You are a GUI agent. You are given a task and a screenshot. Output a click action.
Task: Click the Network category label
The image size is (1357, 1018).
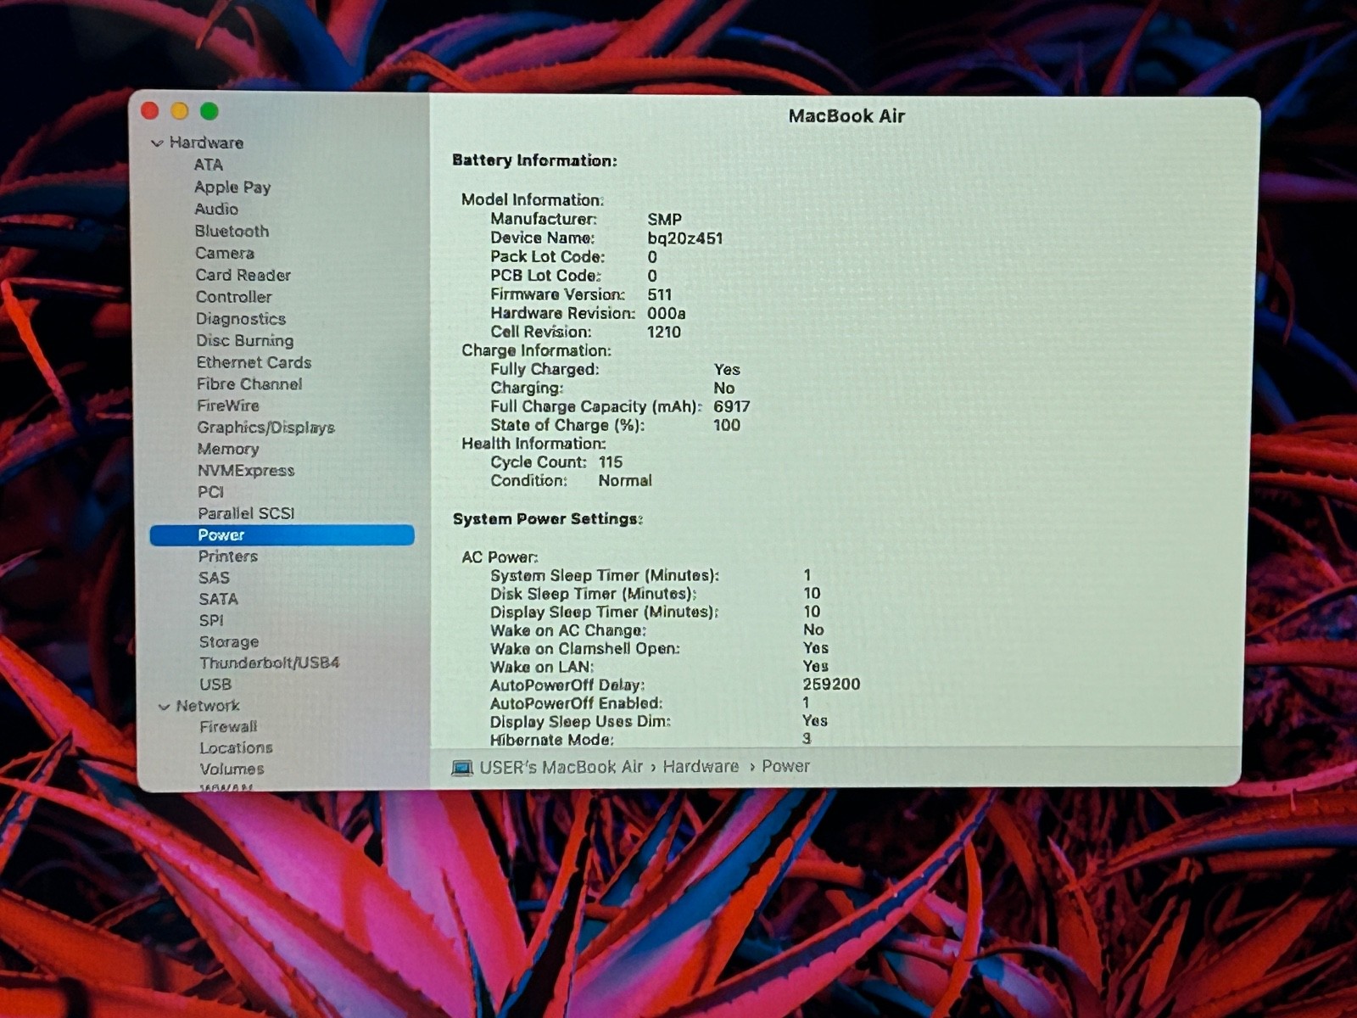point(208,706)
